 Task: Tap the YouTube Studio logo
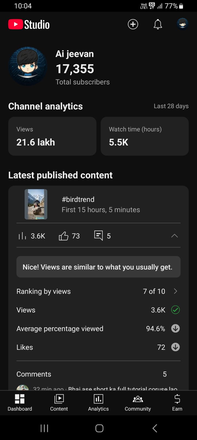pos(29,24)
